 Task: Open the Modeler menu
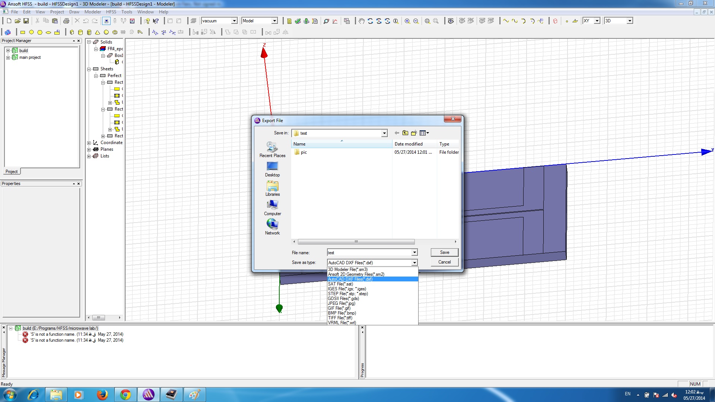coord(92,12)
